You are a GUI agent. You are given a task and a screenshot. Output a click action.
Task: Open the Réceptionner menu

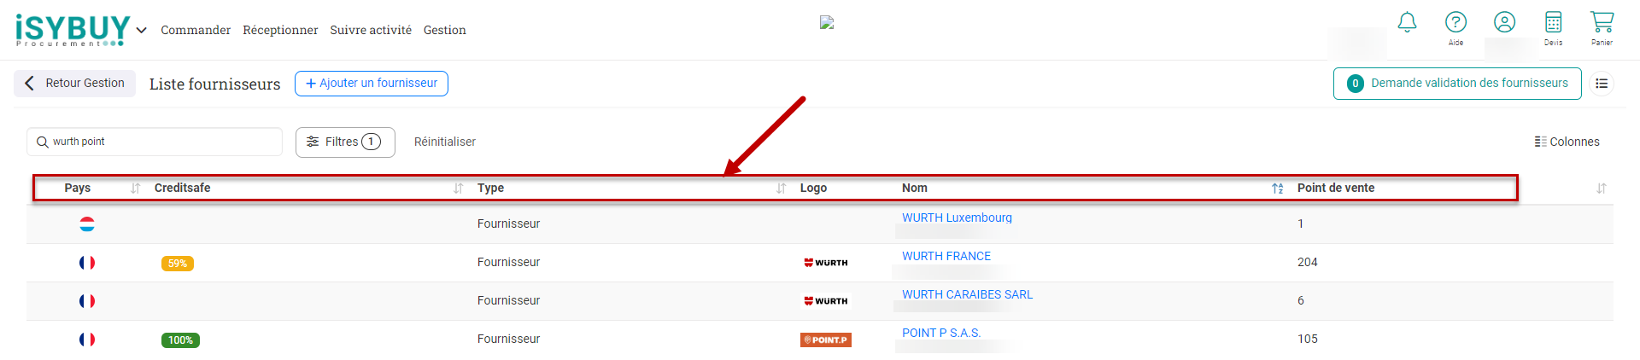click(280, 30)
